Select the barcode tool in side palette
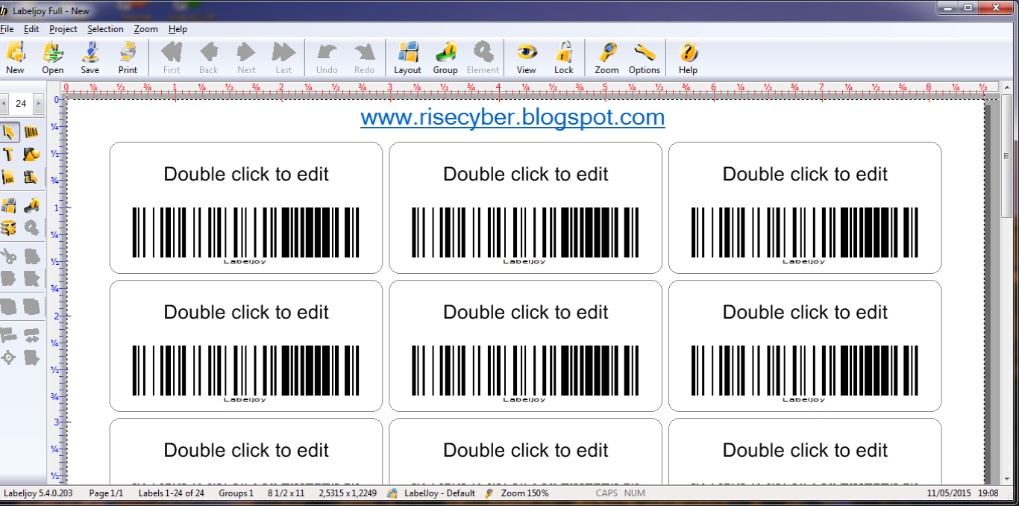This screenshot has width=1019, height=506. pos(31,132)
